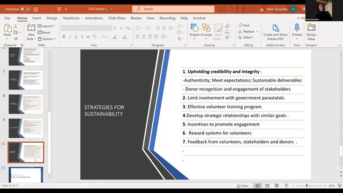Toggle bulleted list
343x193 pixels.
138,28
